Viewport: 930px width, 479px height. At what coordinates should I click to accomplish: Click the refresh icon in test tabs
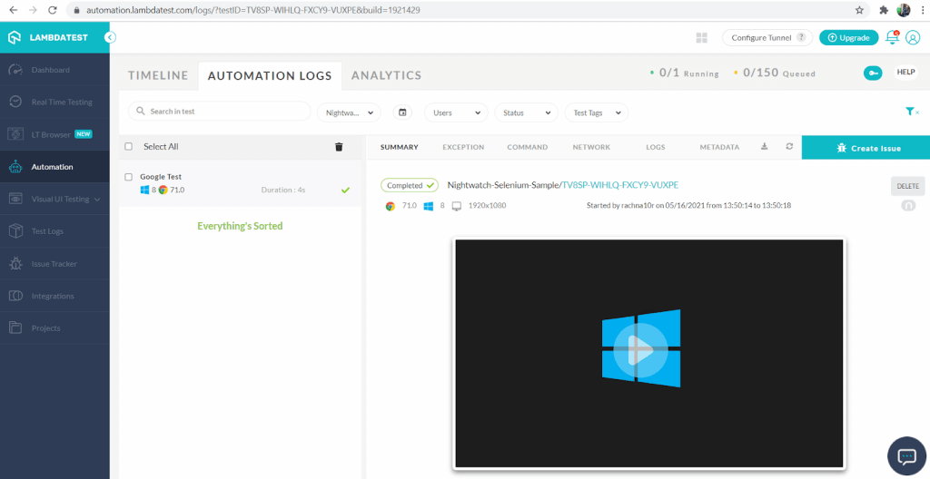[x=788, y=147]
